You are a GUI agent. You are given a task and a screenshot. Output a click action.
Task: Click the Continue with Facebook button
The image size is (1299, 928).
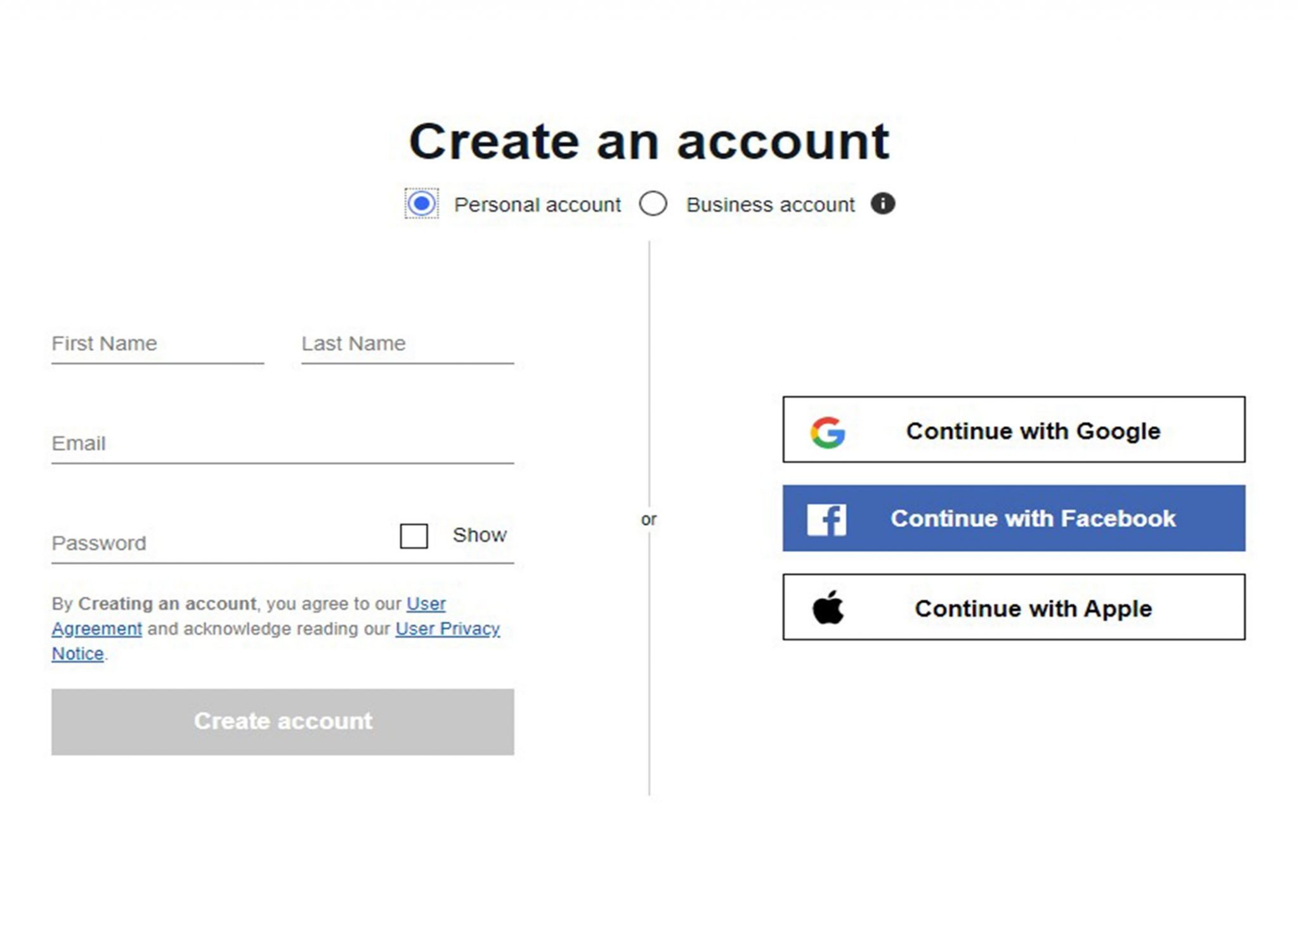click(x=1013, y=518)
